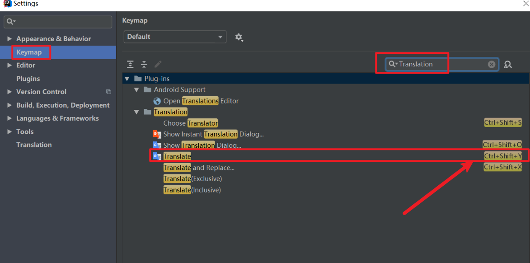Click find actions by shortcut magnifier icon
530x263 pixels.
coord(508,64)
